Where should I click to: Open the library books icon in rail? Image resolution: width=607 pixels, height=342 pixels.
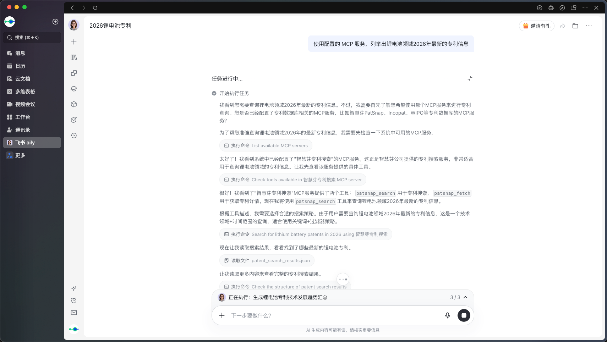pyautogui.click(x=74, y=57)
